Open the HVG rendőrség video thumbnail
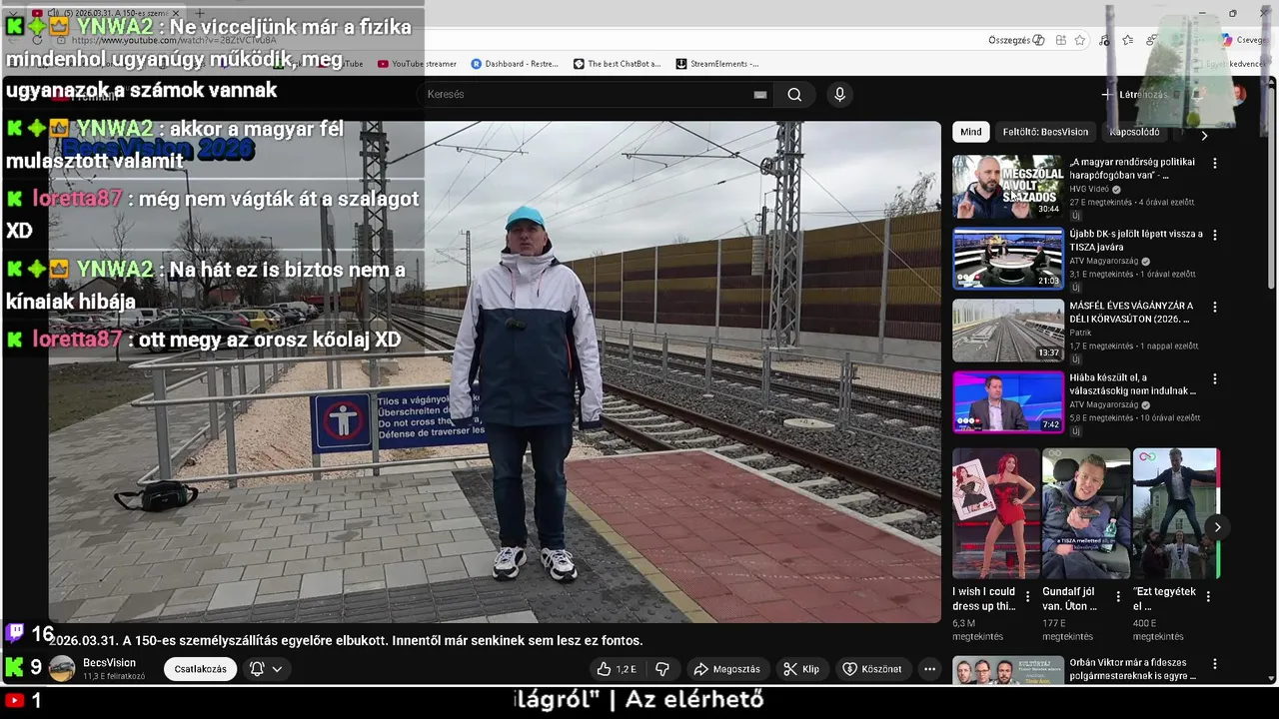 pos(1007,186)
